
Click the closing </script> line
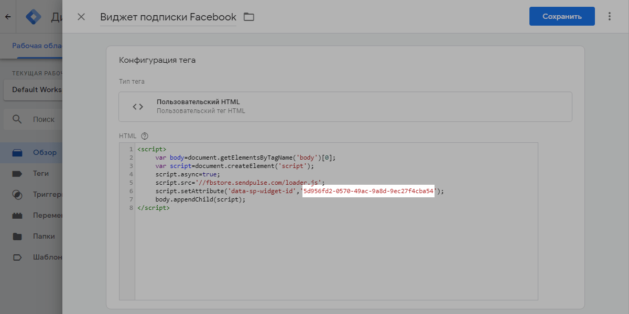(154, 208)
